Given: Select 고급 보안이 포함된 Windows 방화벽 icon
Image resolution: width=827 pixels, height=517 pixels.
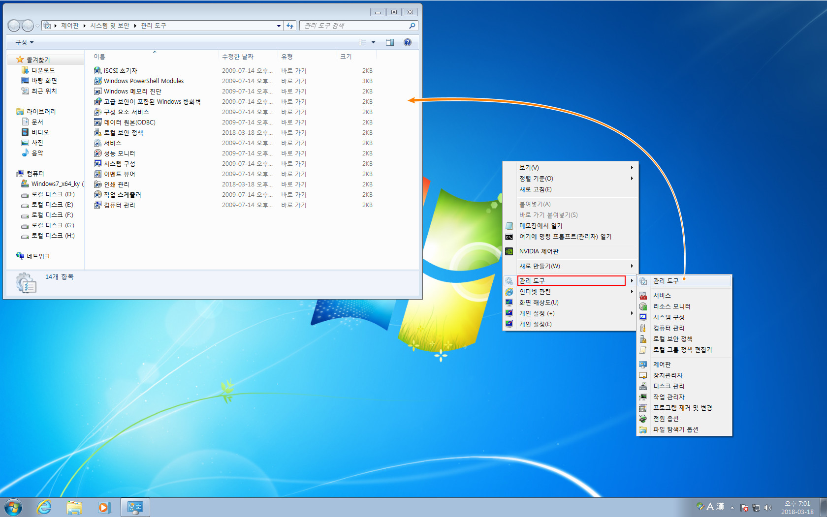Looking at the screenshot, I should coord(97,102).
